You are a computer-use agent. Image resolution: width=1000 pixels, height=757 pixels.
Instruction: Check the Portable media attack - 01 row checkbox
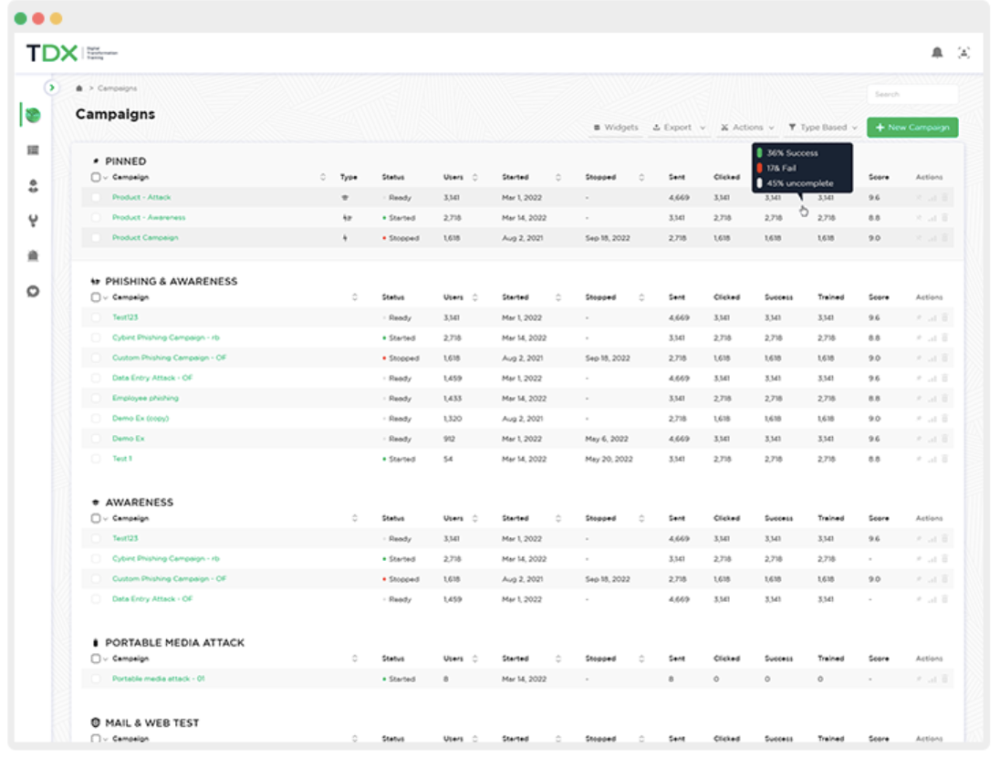pyautogui.click(x=96, y=679)
